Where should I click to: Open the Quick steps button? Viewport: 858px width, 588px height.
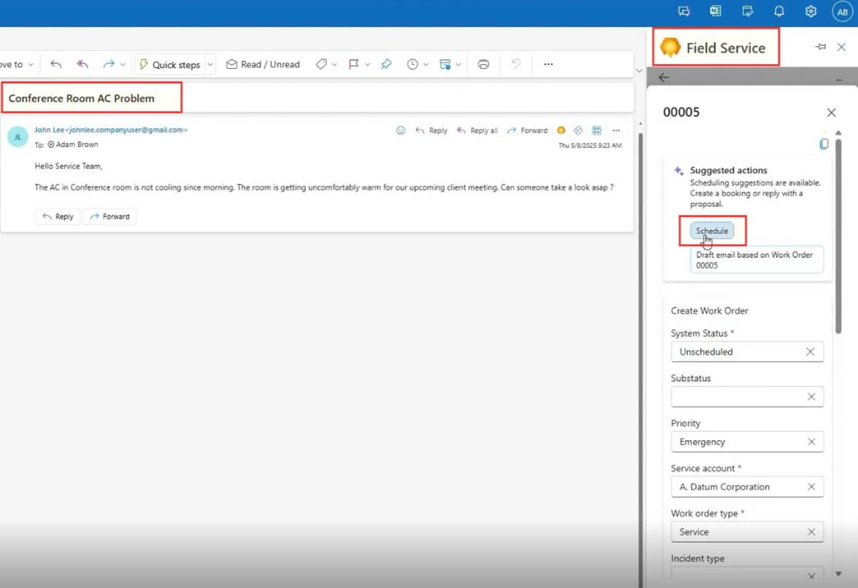(x=170, y=64)
